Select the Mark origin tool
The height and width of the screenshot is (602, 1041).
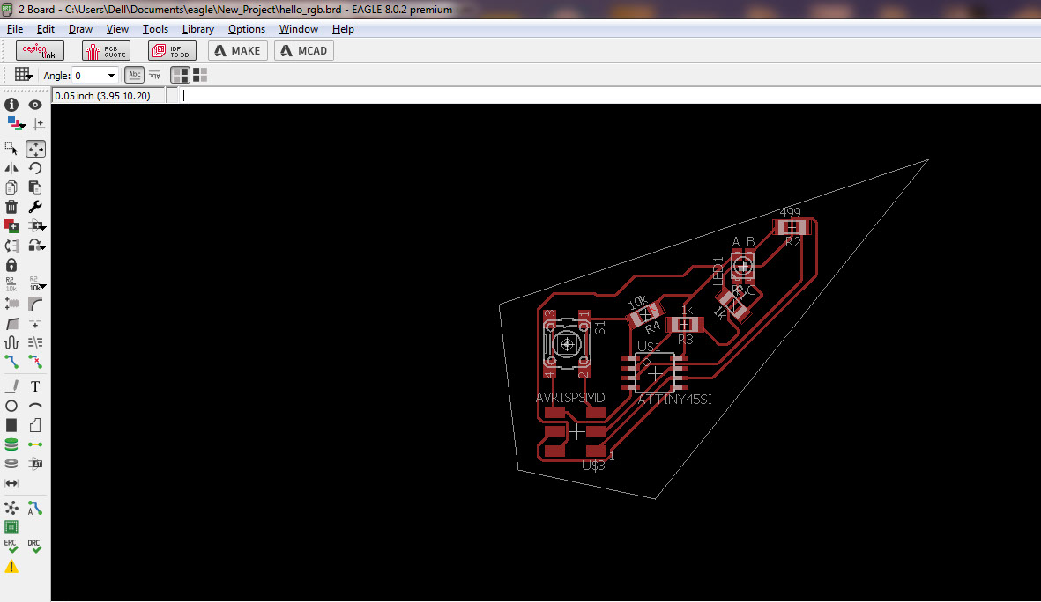39,124
